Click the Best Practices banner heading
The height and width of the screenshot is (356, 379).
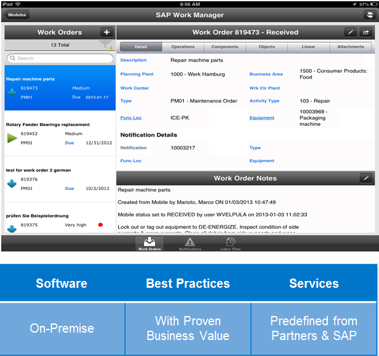point(188,283)
